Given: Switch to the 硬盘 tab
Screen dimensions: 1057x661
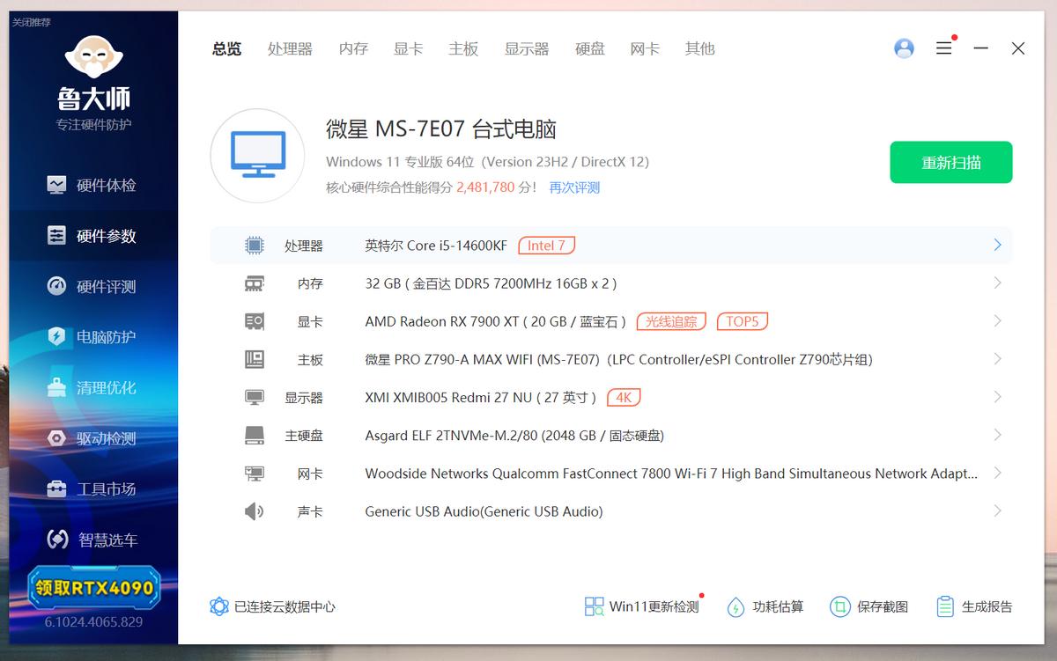Looking at the screenshot, I should 590,48.
